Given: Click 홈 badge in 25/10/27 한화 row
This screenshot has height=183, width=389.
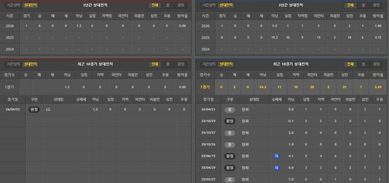Looking at the screenshot, I should click(x=230, y=133).
